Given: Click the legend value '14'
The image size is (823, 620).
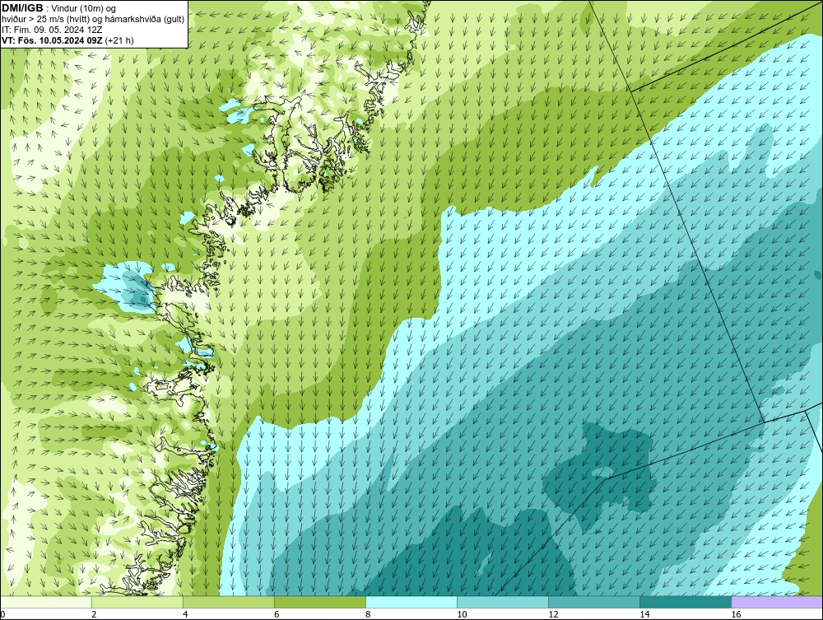Looking at the screenshot, I should click(644, 614).
